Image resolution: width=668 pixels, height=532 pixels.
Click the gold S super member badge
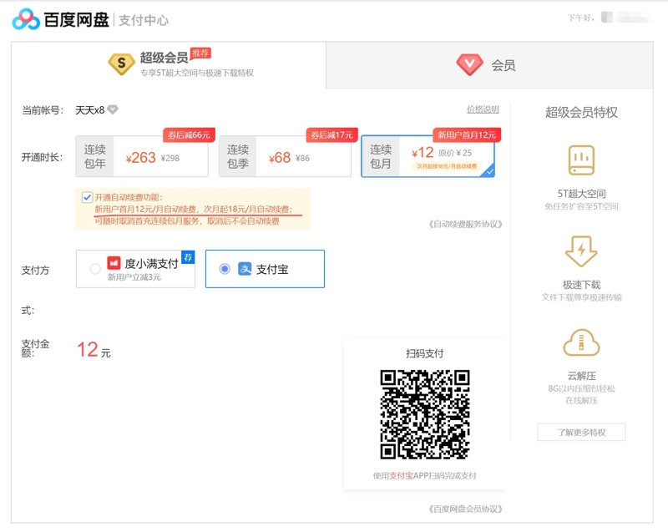121,63
